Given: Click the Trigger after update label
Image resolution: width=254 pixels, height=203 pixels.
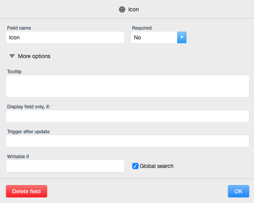Looking at the screenshot, I should [x=28, y=132].
